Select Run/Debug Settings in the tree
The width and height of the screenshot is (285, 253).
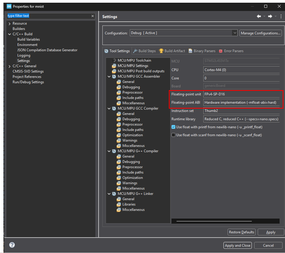tap(28, 82)
